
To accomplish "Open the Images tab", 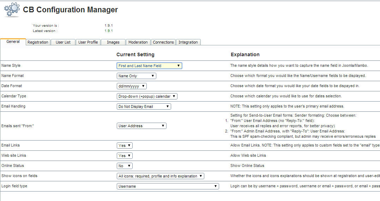I will [113, 42].
